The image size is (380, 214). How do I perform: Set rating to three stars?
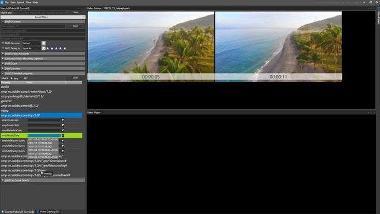tap(56, 49)
